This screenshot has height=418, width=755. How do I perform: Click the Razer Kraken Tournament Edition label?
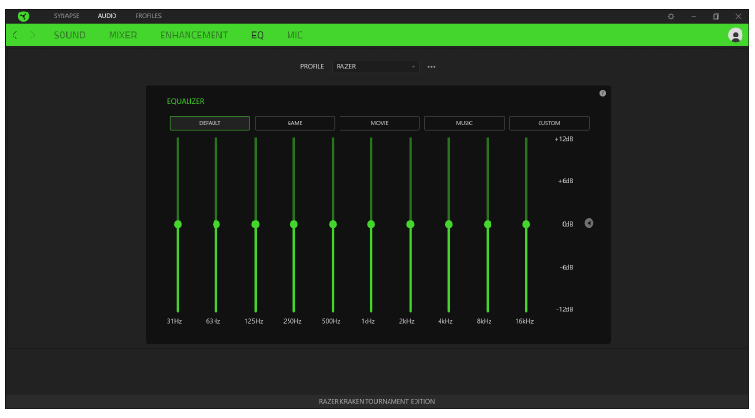tap(376, 401)
